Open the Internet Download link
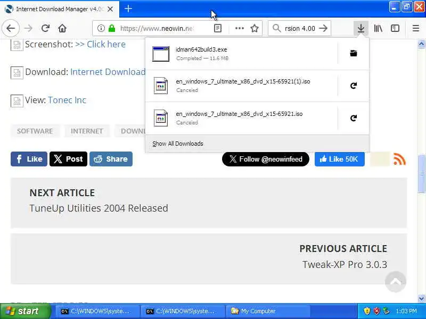The height and width of the screenshot is (319, 426). (108, 72)
